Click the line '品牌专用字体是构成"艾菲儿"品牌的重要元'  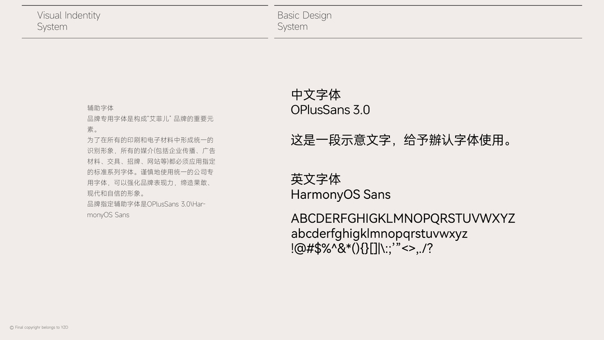150,119
